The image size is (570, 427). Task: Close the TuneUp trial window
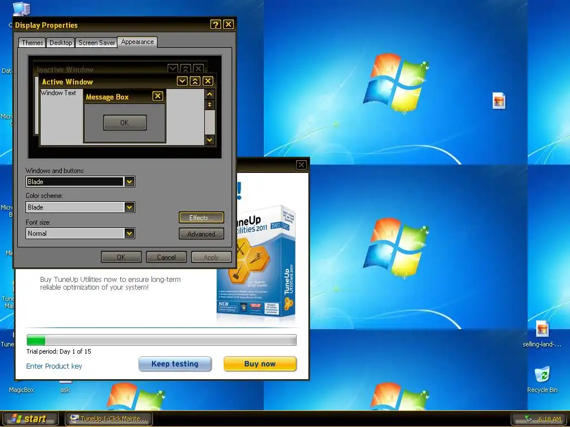click(x=301, y=165)
